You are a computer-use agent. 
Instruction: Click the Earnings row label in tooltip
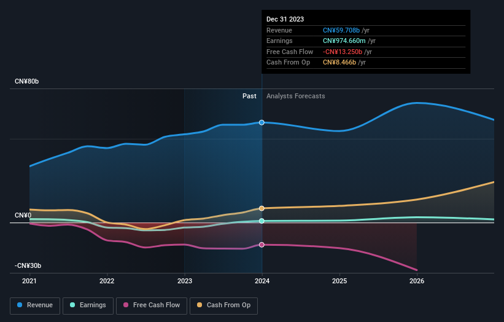point(280,41)
